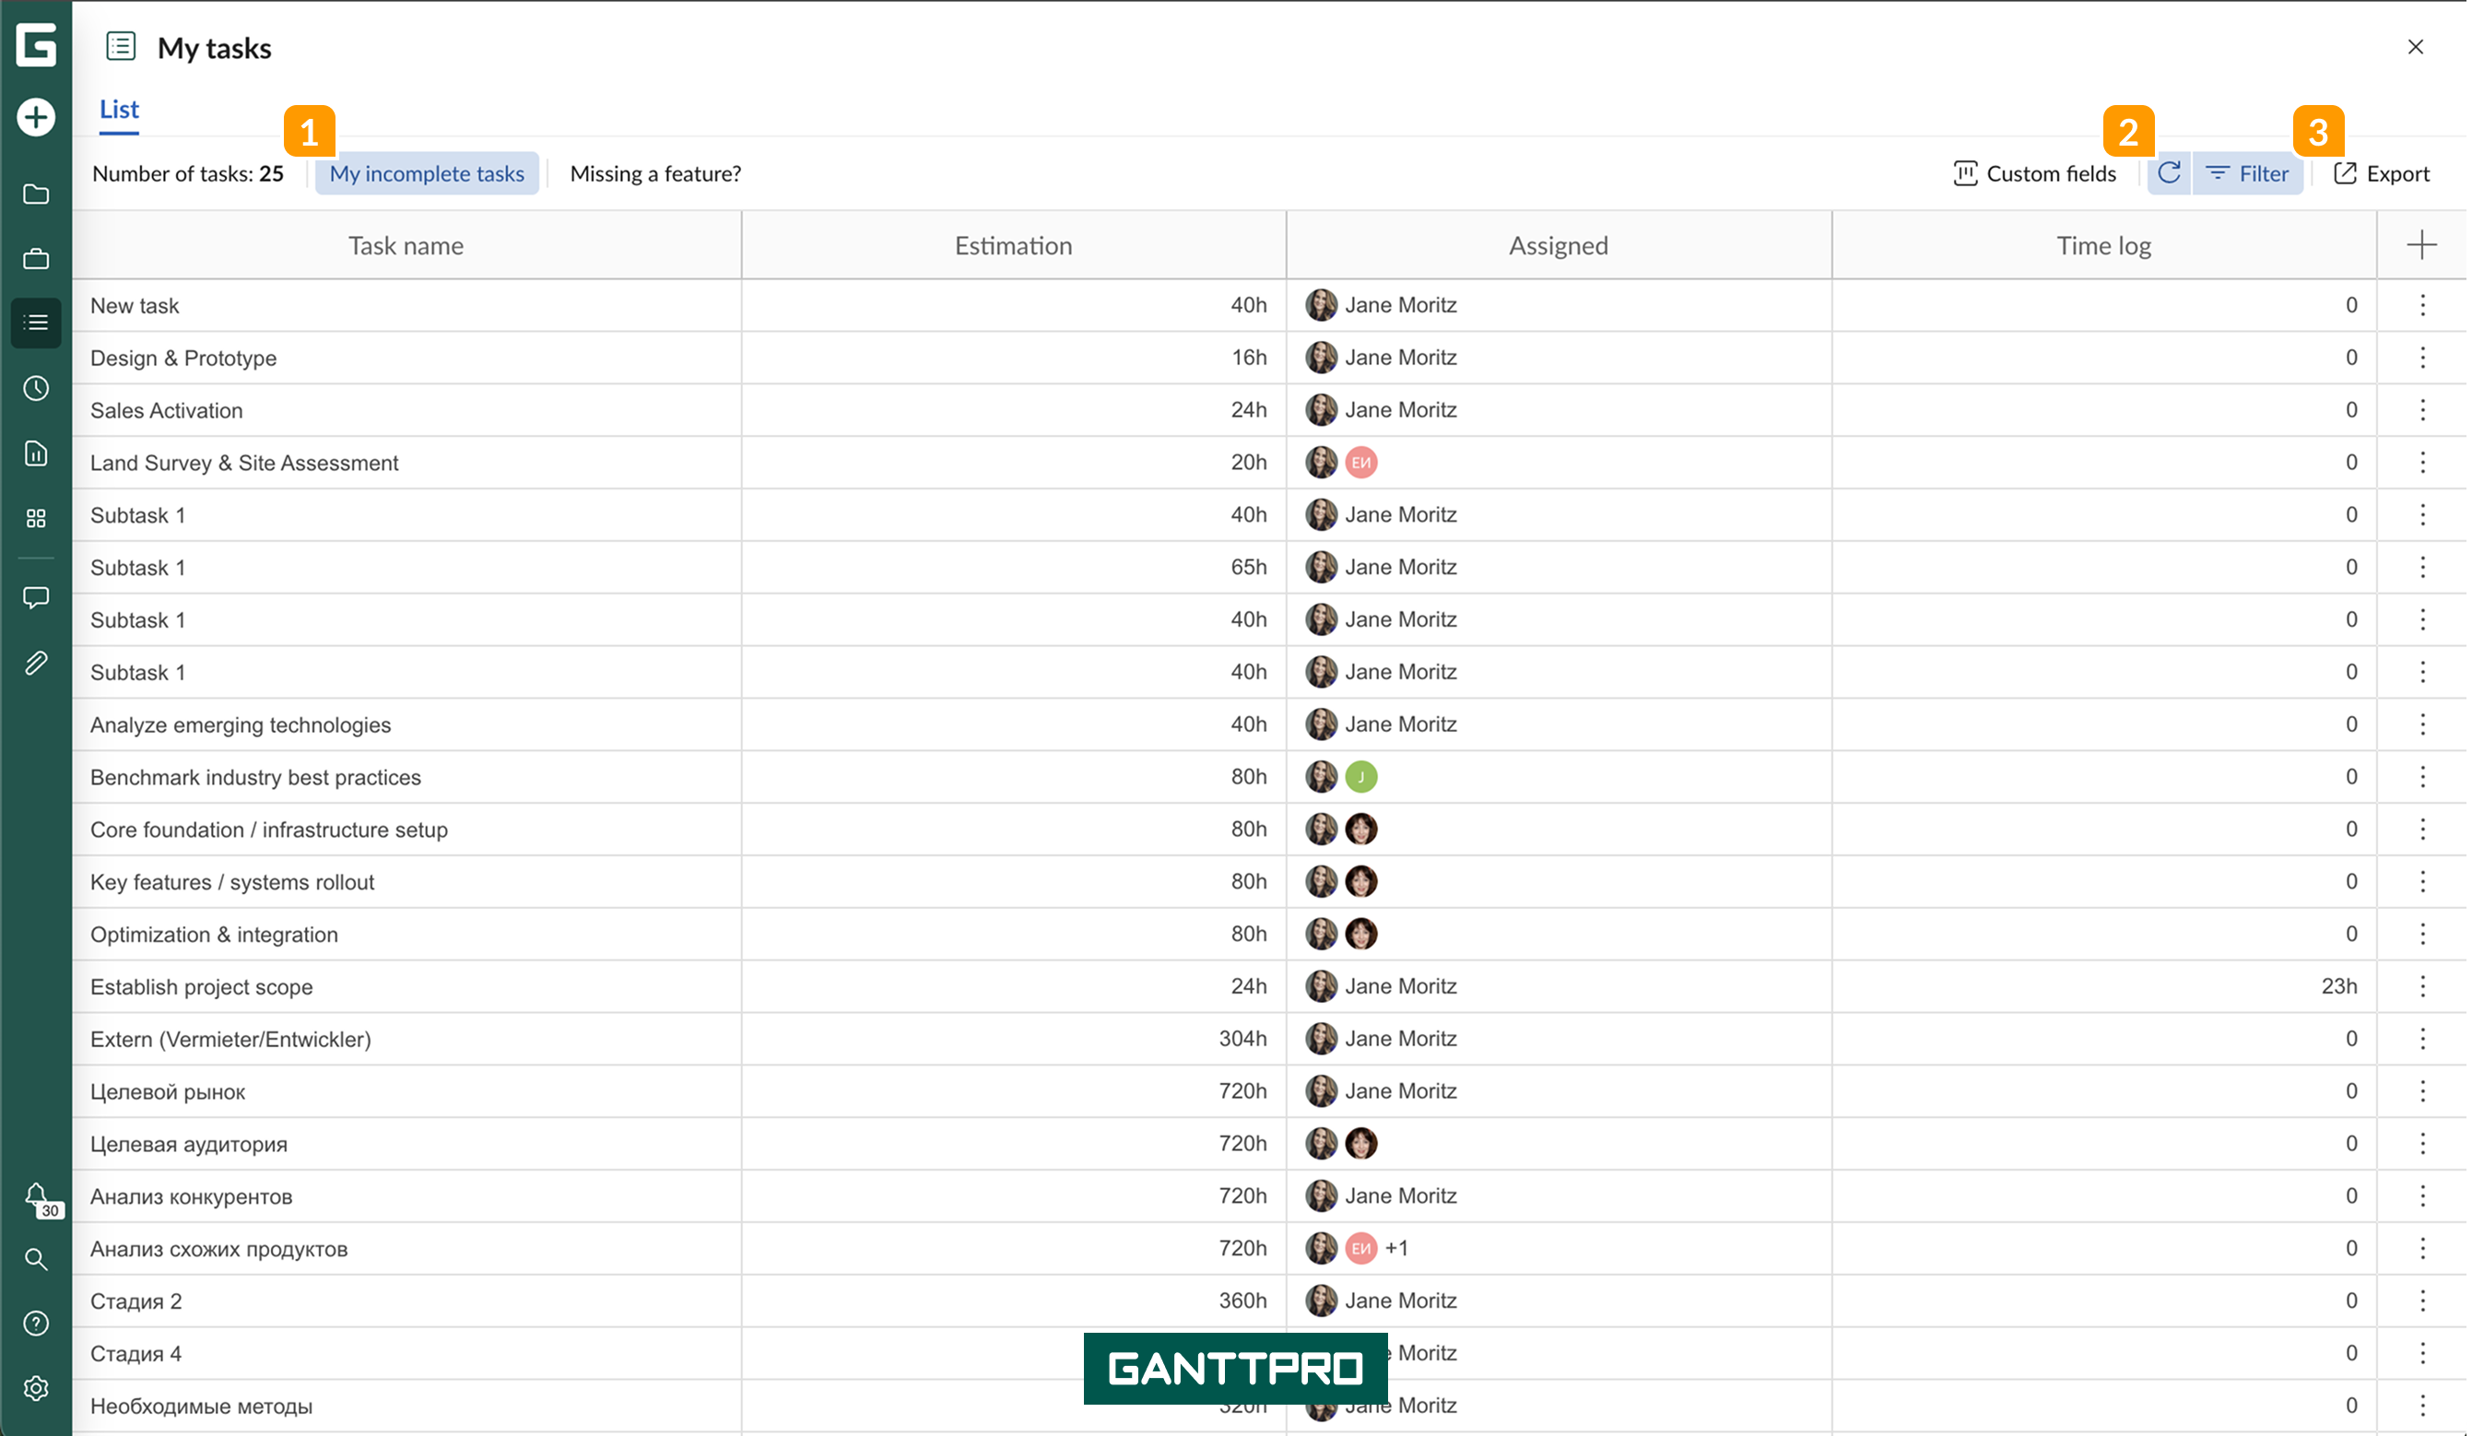Open the Land Survey & Site Assessment task

(244, 463)
